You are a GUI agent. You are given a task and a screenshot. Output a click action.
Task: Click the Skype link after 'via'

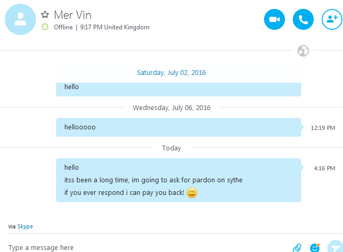[25, 226]
